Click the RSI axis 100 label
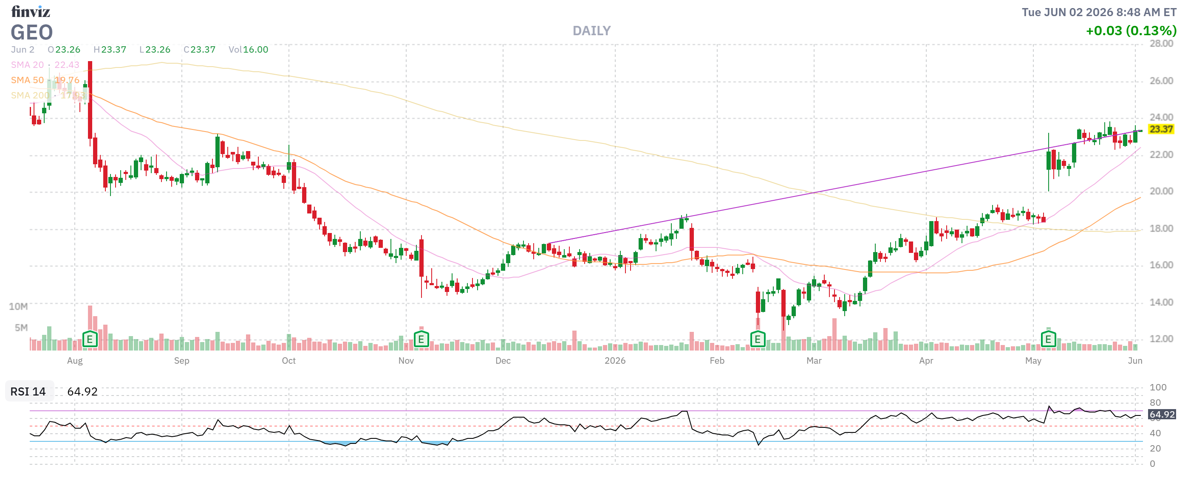 coord(1158,388)
